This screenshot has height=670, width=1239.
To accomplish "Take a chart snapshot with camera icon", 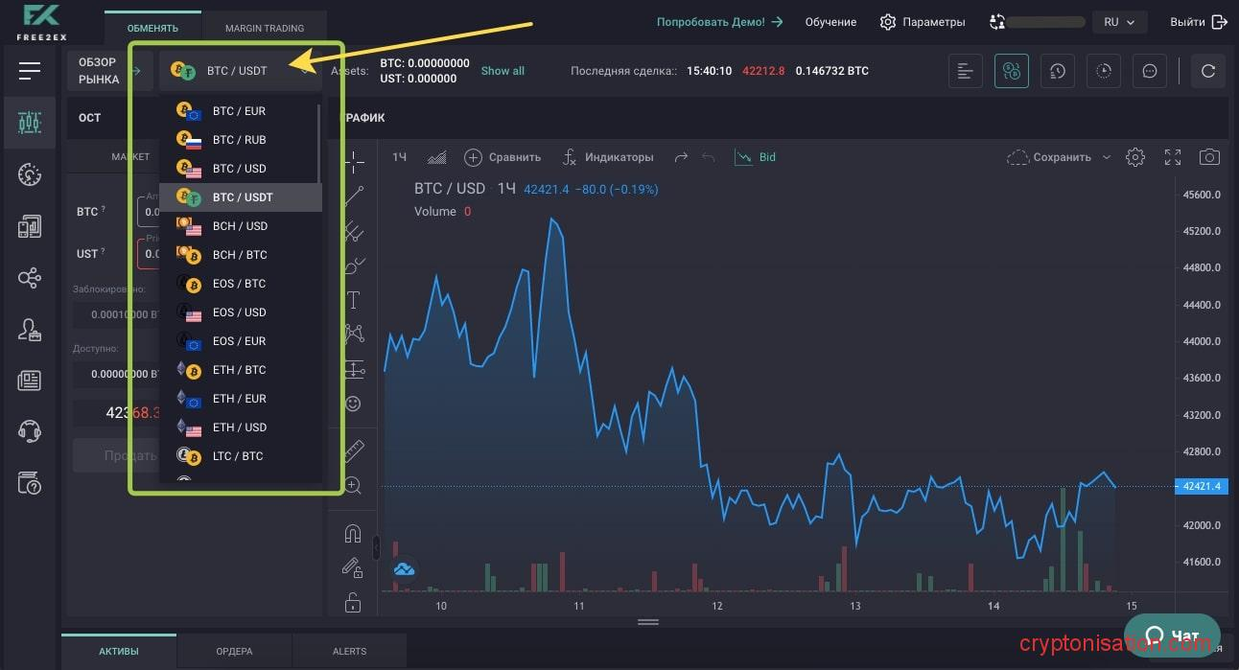I will [1210, 157].
